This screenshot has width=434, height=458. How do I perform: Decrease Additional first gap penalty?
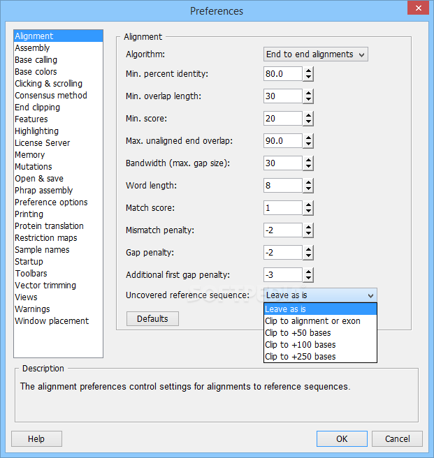[x=308, y=279]
